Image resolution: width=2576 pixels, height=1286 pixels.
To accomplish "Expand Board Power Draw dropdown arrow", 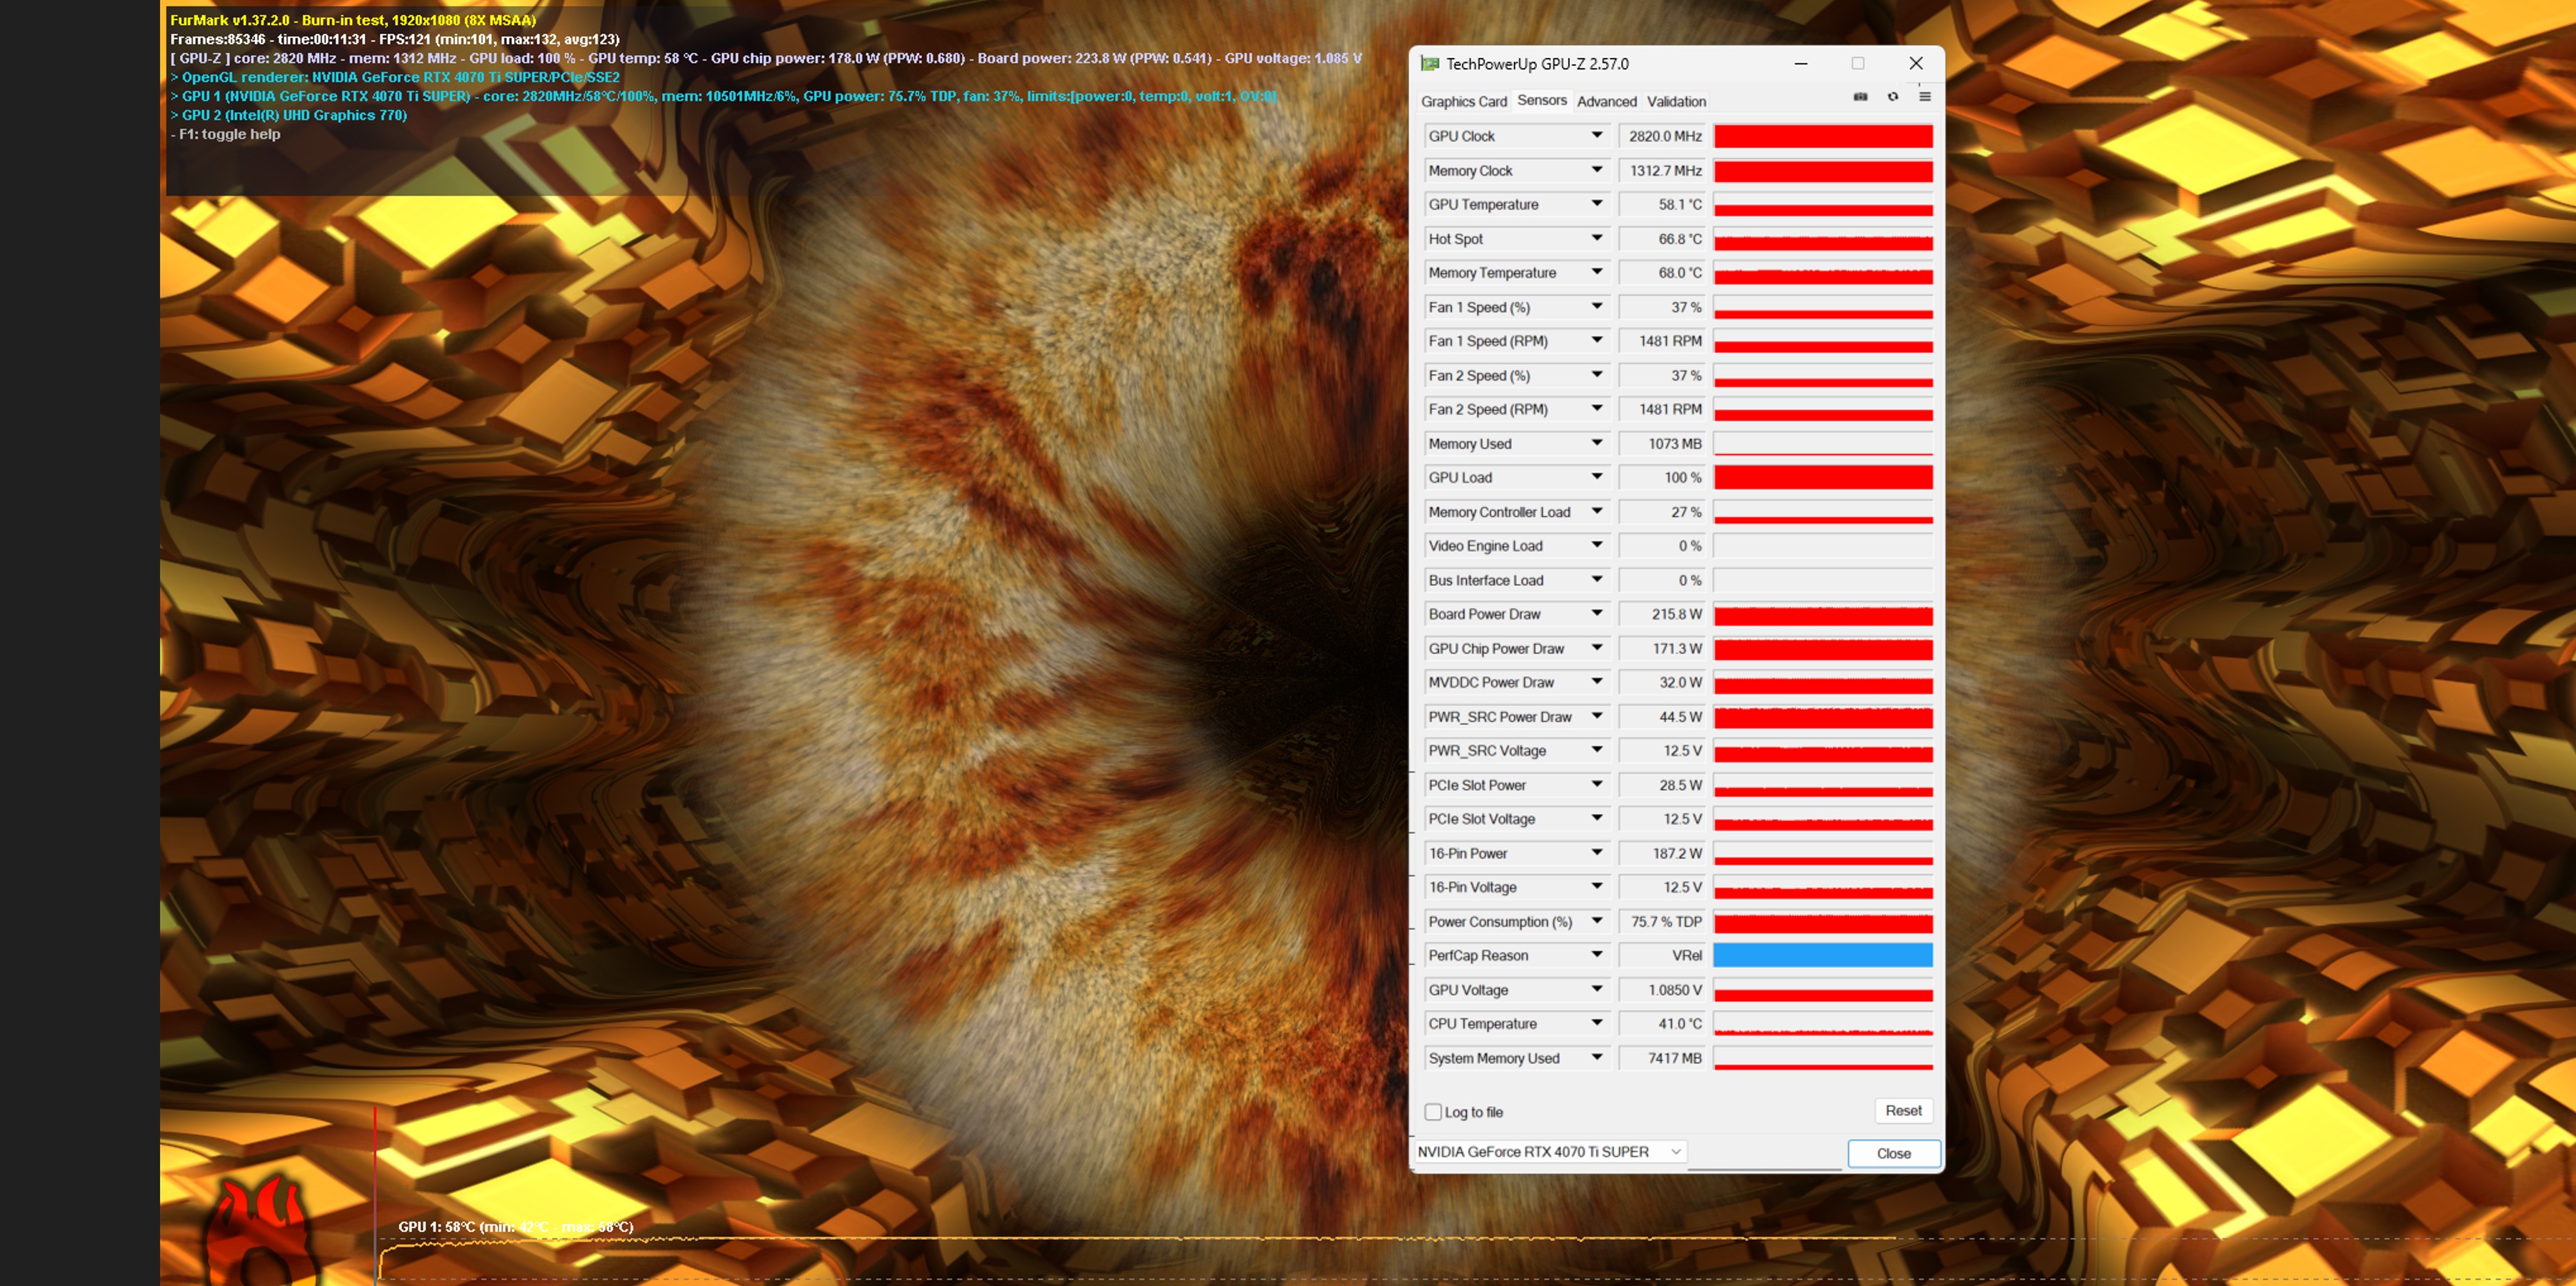I will coord(1596,613).
